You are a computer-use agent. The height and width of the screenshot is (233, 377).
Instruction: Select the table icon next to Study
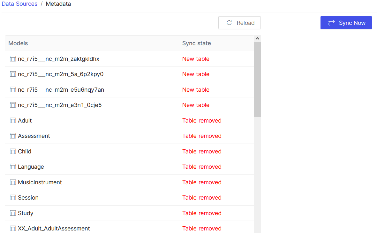pyautogui.click(x=13, y=213)
